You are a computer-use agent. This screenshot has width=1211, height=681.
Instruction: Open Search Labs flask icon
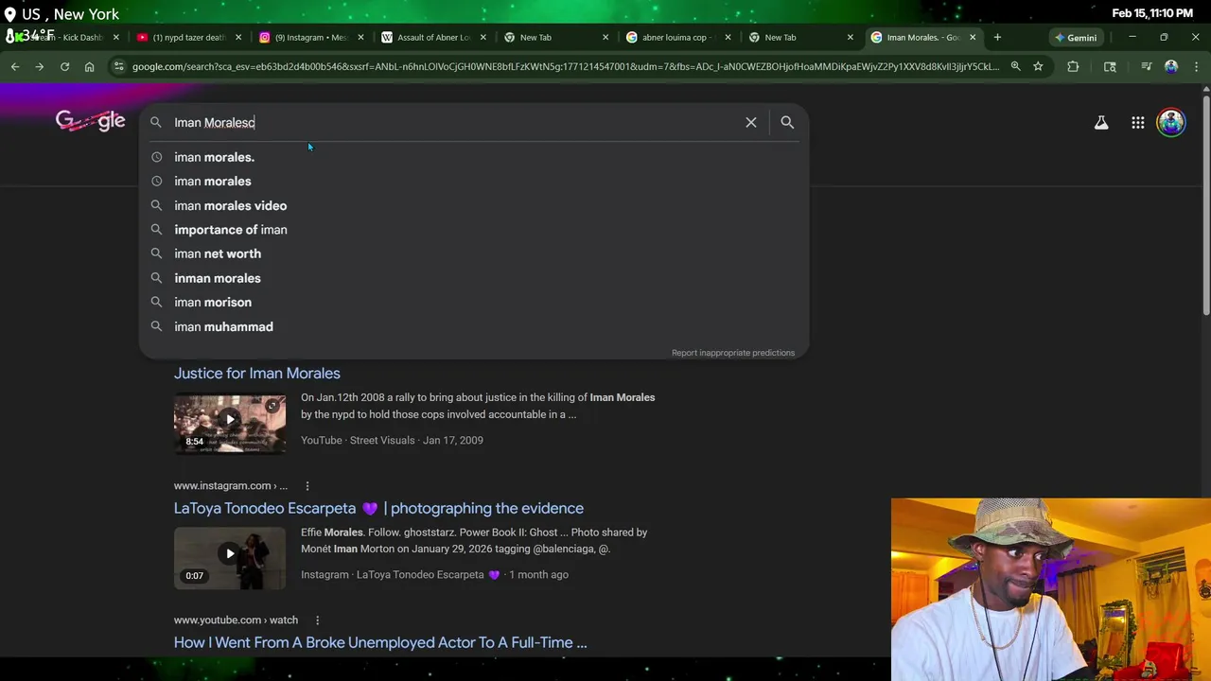pos(1101,122)
